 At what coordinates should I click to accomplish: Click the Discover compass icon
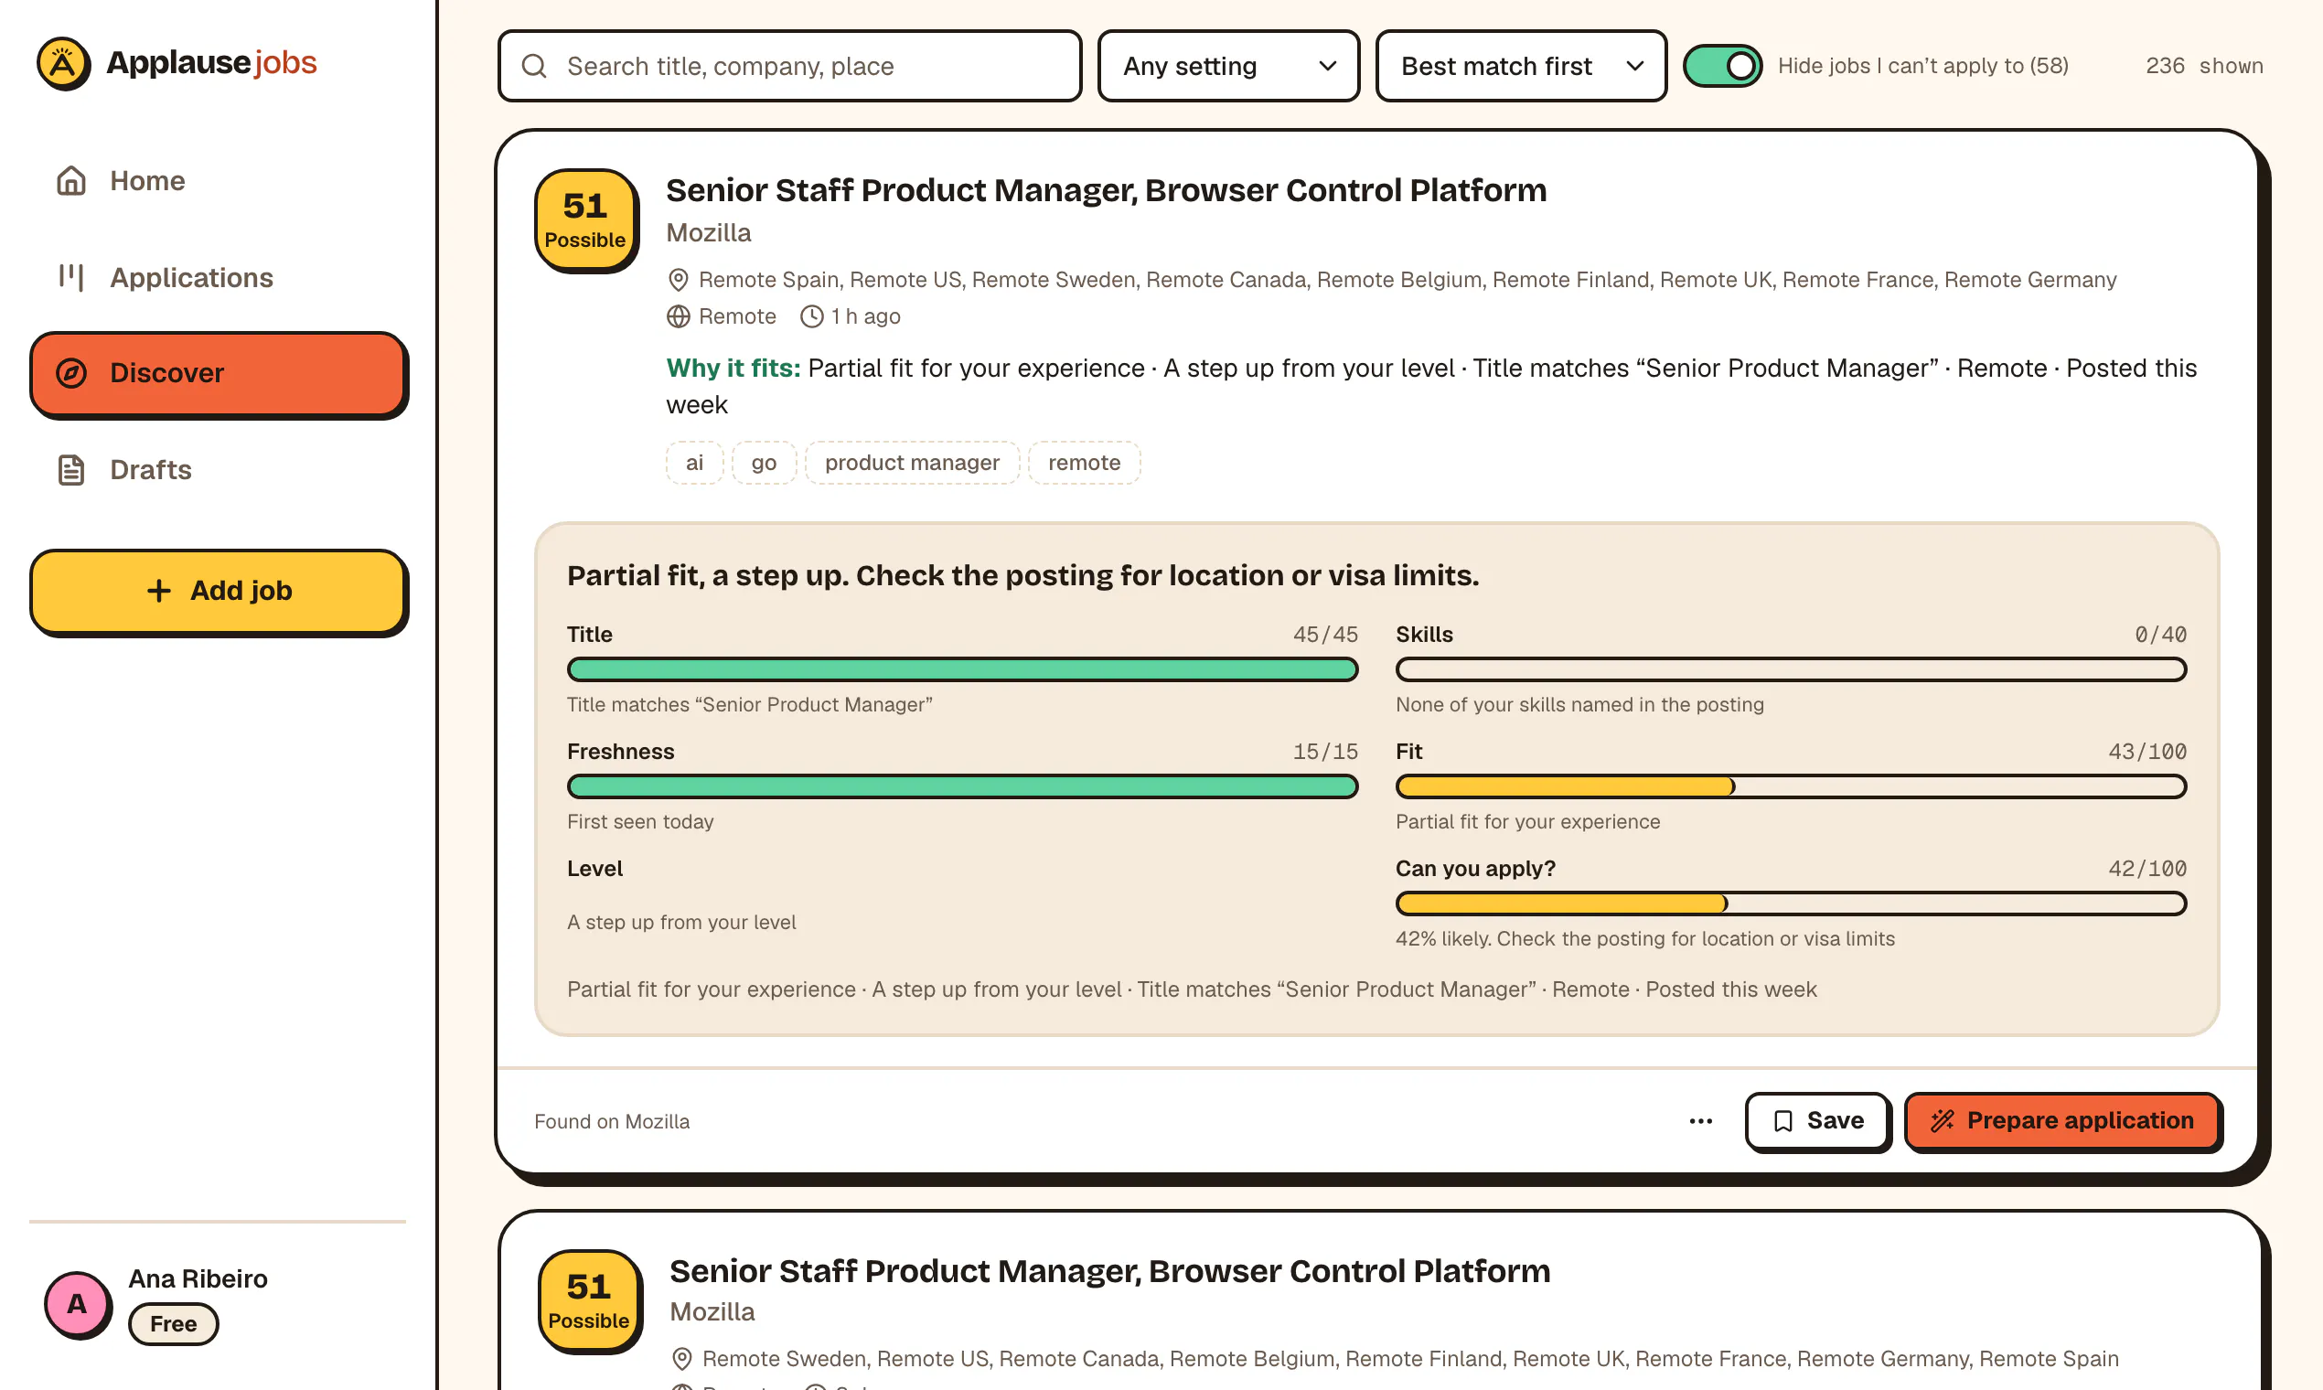[x=71, y=373]
